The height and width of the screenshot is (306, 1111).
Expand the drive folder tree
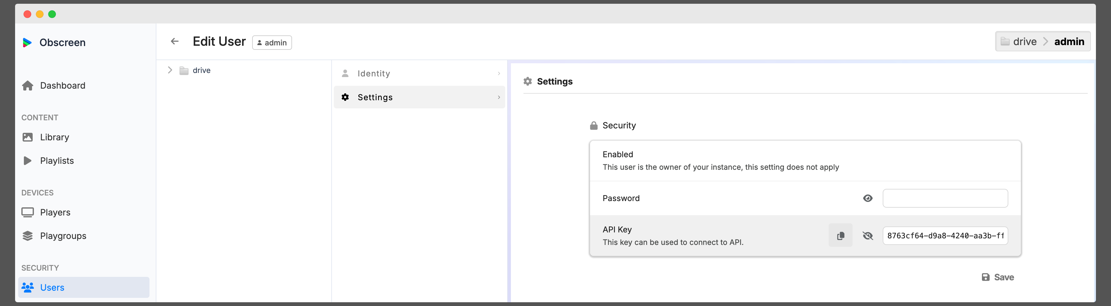pos(170,70)
